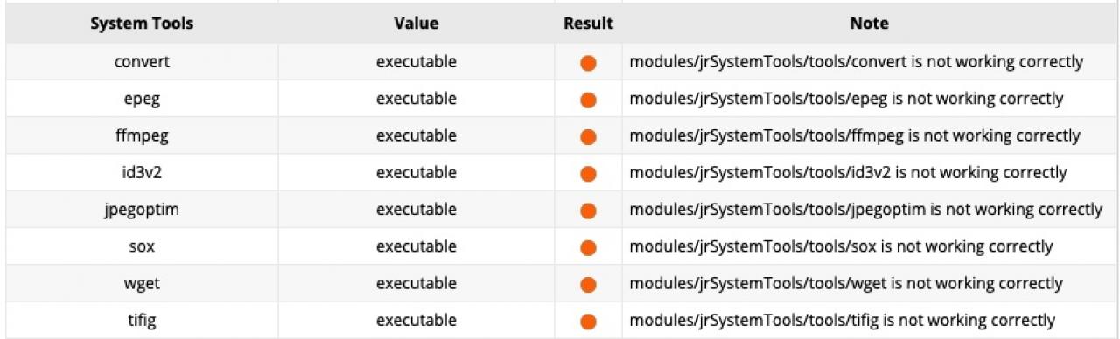Click the tifig orange status circle
1120x339 pixels.
[x=588, y=322]
